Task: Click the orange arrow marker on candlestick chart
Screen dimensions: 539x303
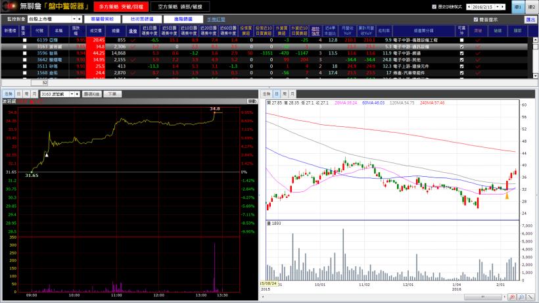Action: pos(507,195)
